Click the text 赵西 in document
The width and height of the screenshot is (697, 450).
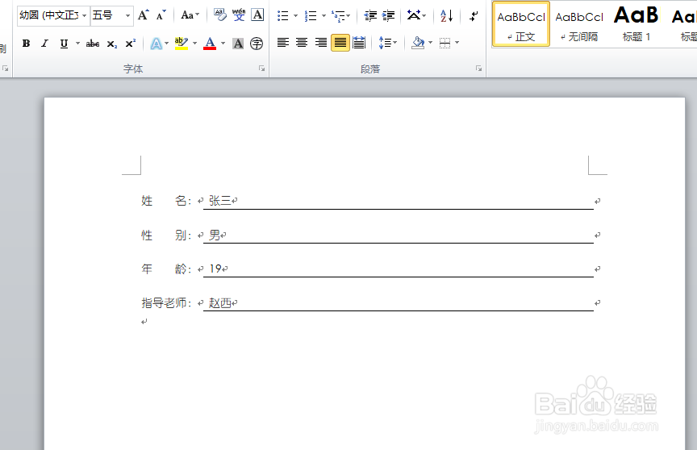coord(219,303)
